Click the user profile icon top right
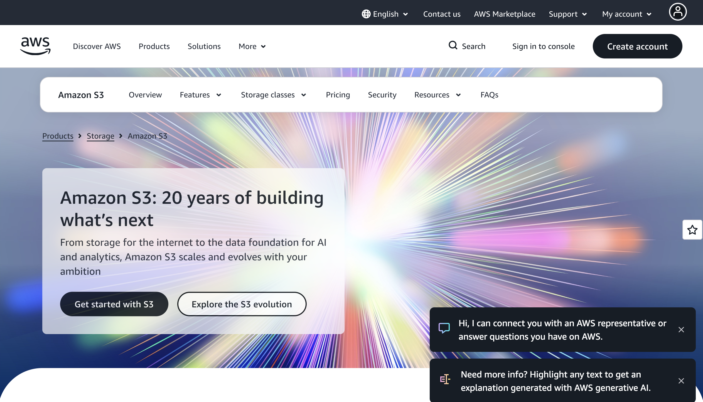703x402 pixels. (678, 11)
